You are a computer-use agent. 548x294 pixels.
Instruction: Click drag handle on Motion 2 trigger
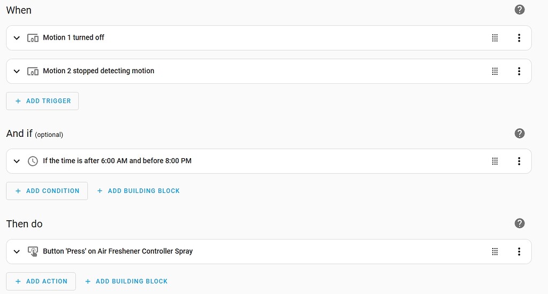[495, 71]
